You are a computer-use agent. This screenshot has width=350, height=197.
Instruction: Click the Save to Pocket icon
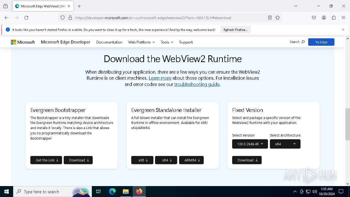tap(314, 18)
